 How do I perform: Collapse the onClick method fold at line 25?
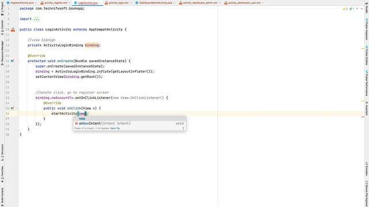[x=18, y=108]
